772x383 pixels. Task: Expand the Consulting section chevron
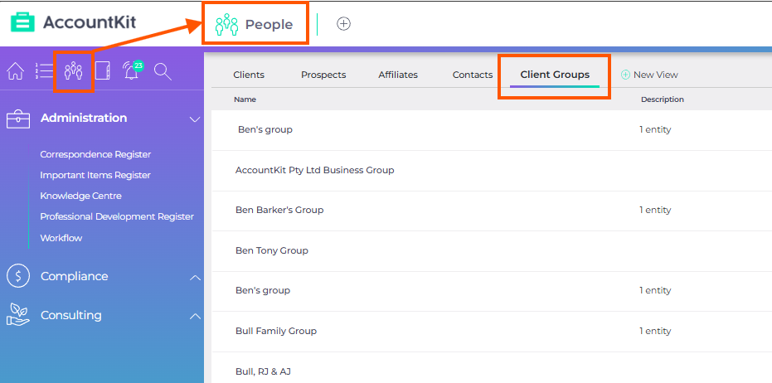(195, 317)
